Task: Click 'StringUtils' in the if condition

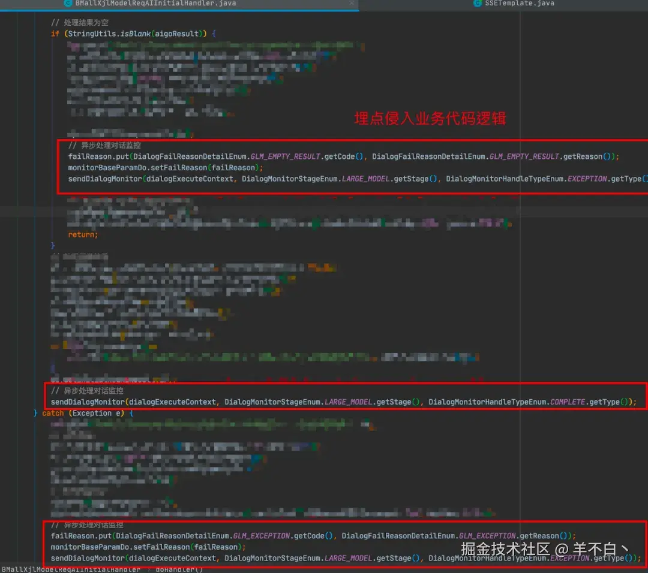Action: click(92, 34)
